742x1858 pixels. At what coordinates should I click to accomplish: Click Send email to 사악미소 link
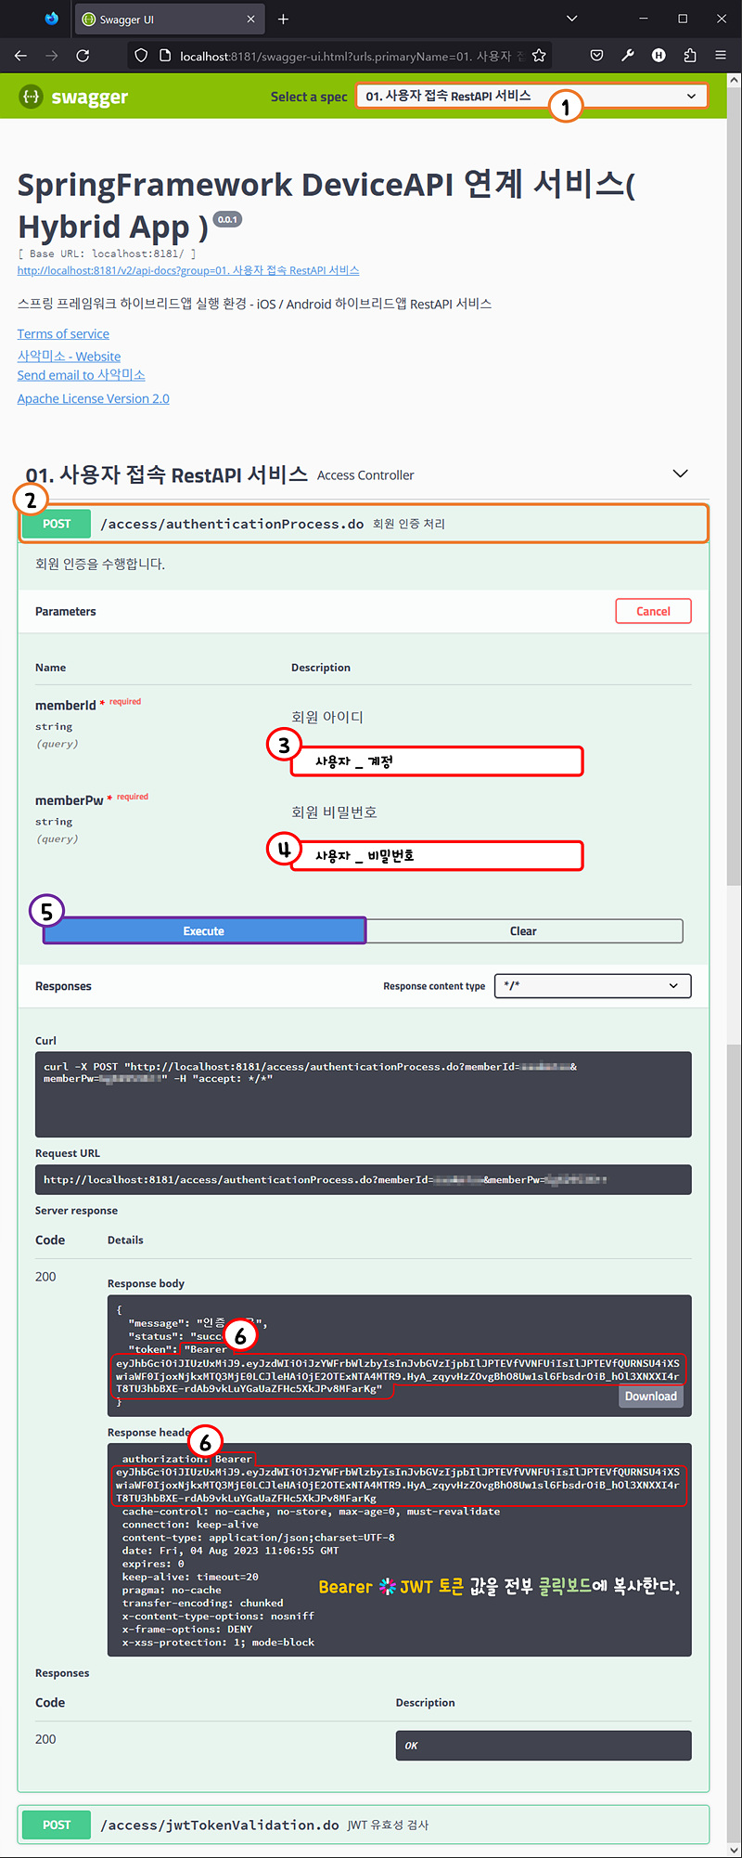[81, 375]
